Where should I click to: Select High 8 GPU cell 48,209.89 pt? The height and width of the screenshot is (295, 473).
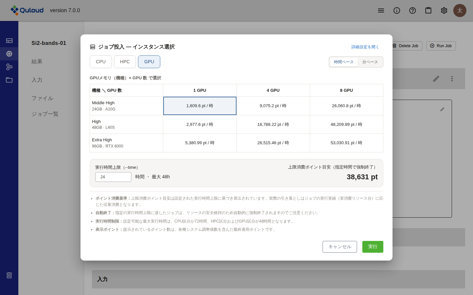tap(346, 125)
